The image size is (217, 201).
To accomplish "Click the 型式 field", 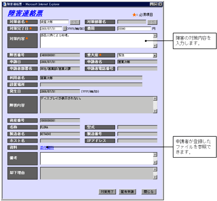I will point(137,127).
